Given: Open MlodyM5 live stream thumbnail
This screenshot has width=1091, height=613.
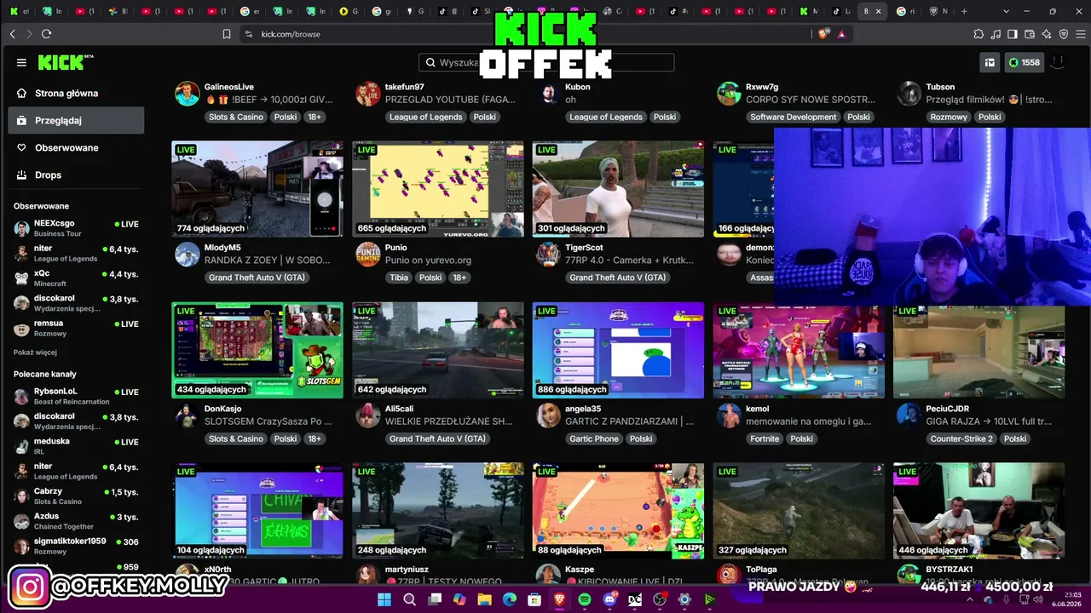Looking at the screenshot, I should 257,189.
